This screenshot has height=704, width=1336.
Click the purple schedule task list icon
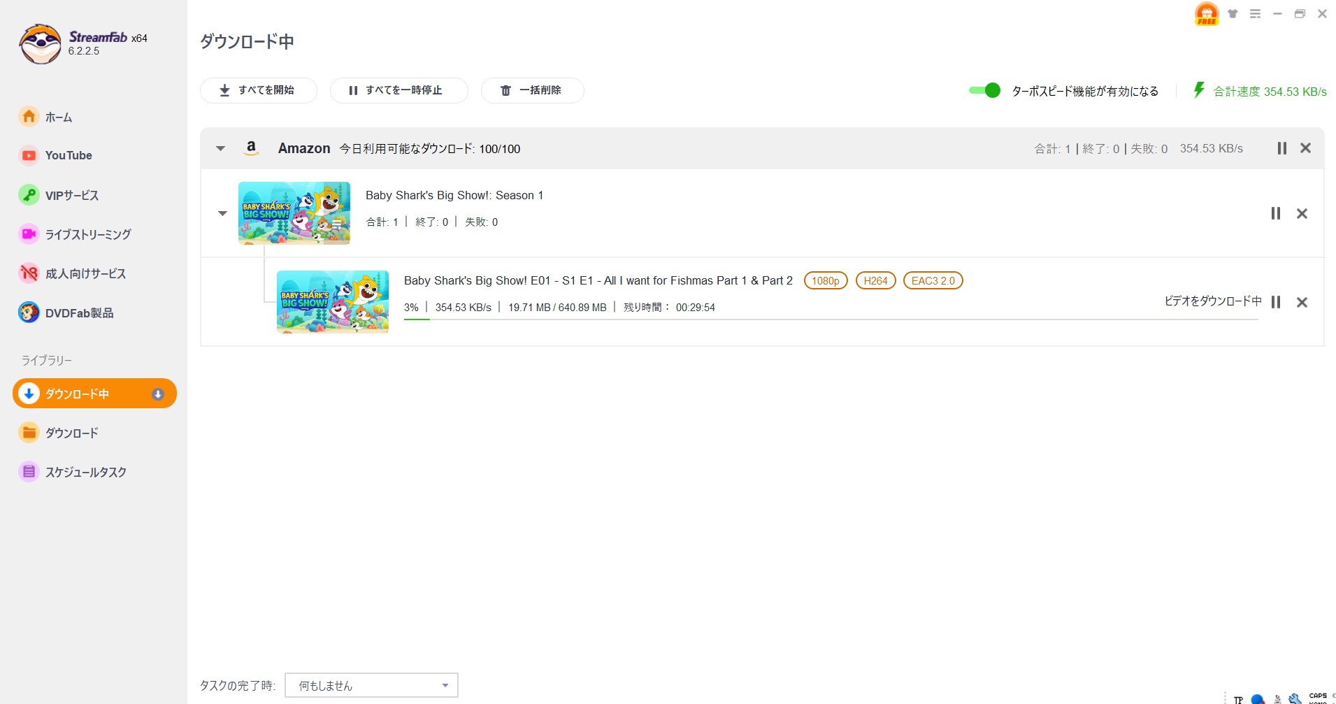pos(29,472)
